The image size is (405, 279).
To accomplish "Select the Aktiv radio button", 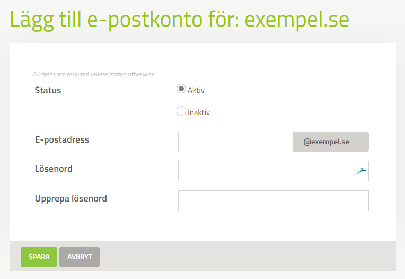I will pos(181,89).
